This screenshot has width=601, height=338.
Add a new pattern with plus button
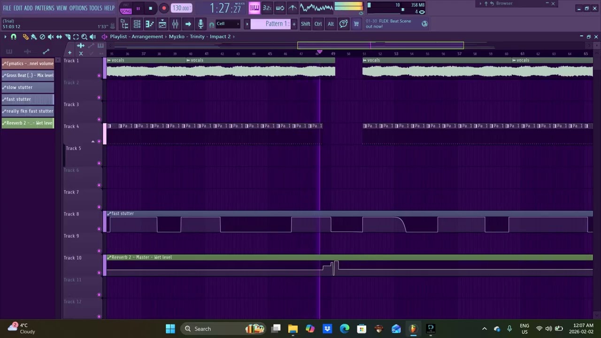(294, 24)
